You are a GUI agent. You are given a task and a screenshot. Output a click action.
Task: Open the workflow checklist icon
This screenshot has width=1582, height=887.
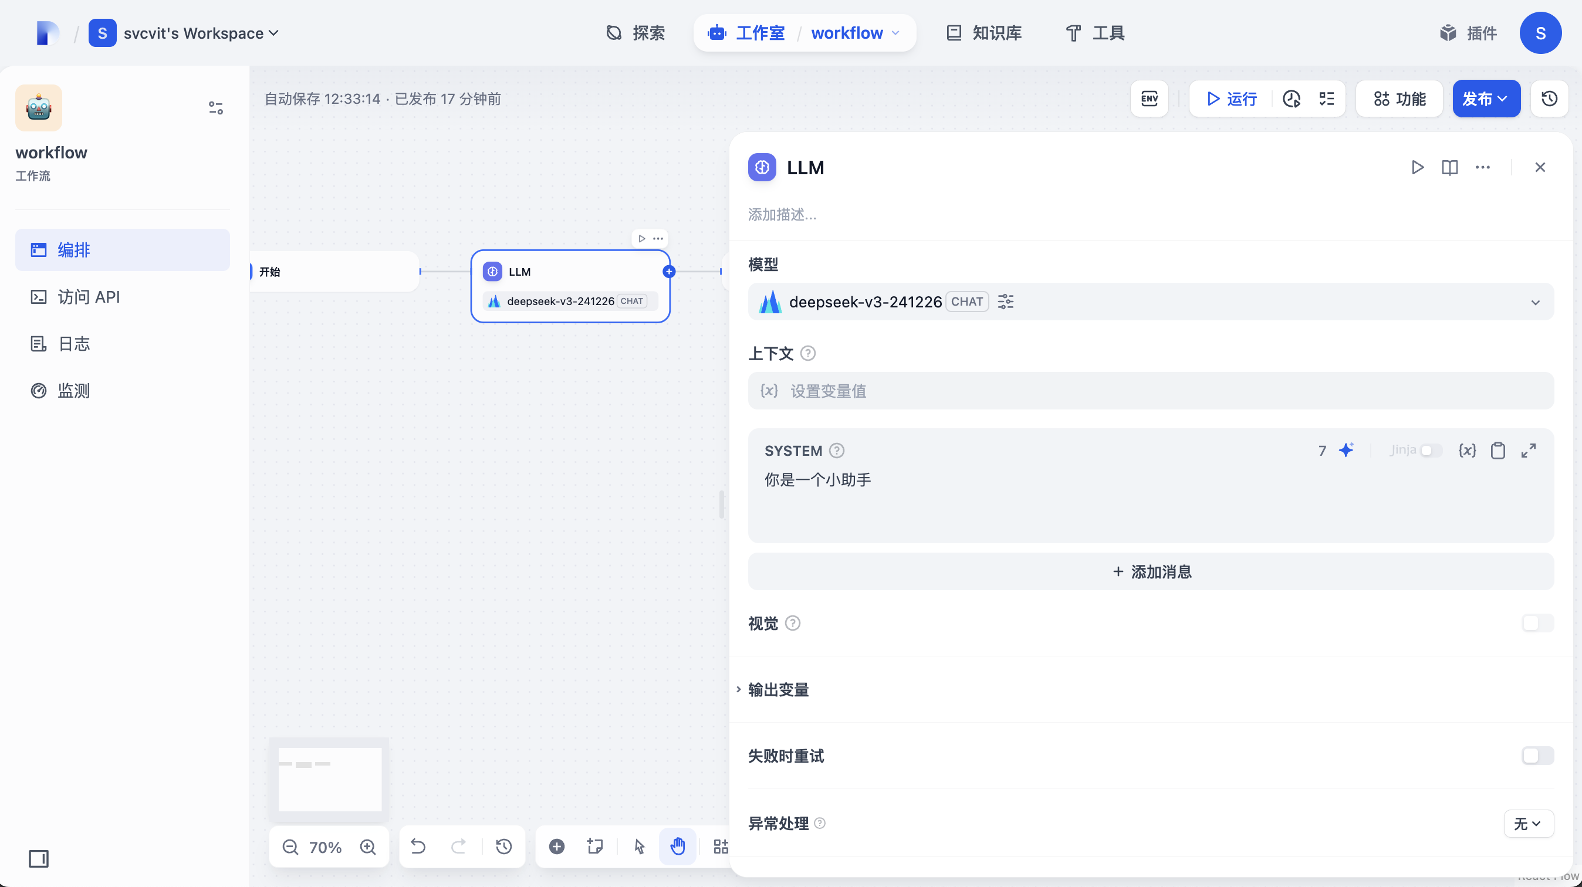coord(1327,98)
